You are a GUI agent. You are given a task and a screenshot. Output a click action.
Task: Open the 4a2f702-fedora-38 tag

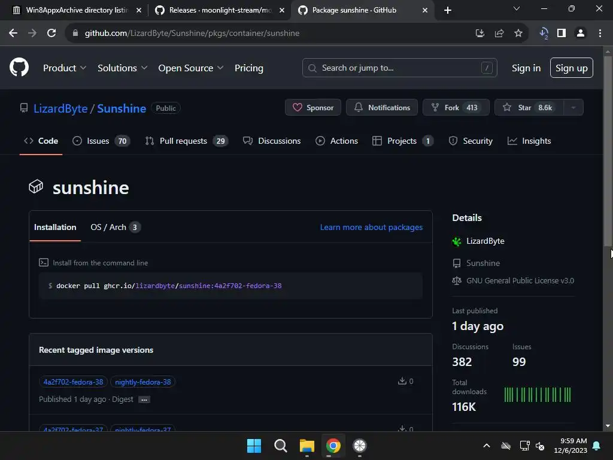73,382
